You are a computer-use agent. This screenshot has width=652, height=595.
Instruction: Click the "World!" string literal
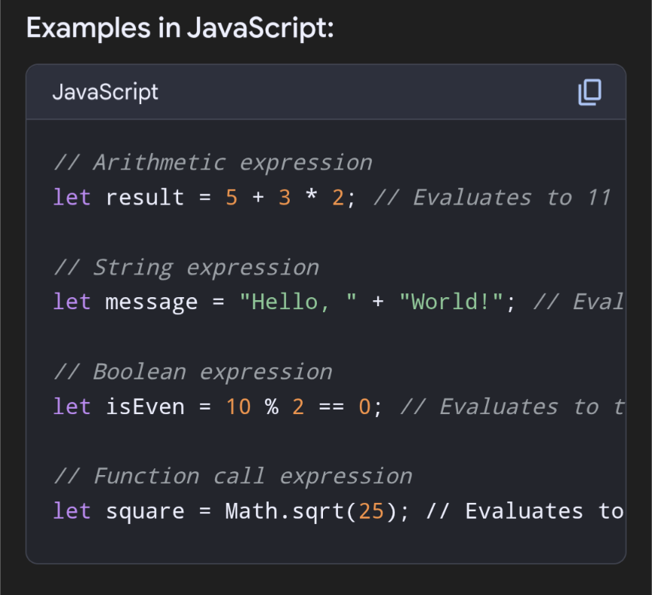tap(451, 302)
